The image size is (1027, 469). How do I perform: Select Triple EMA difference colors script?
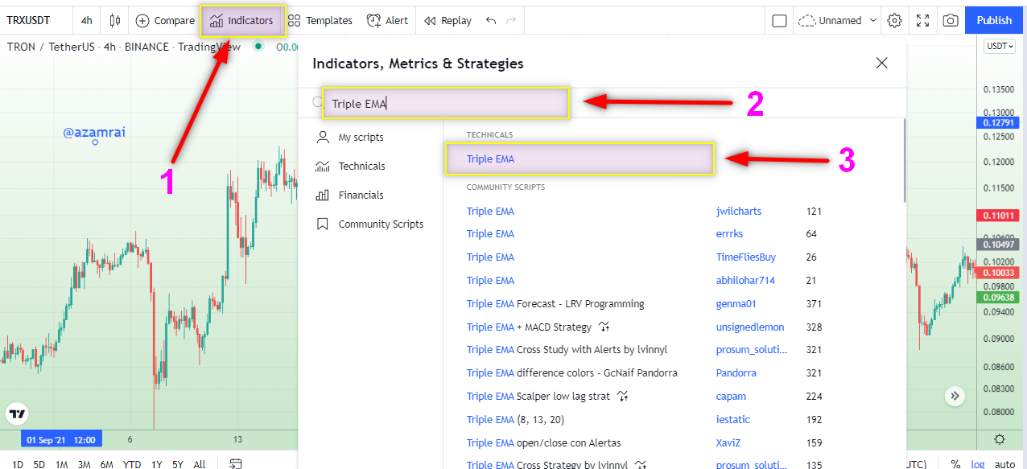tap(572, 373)
